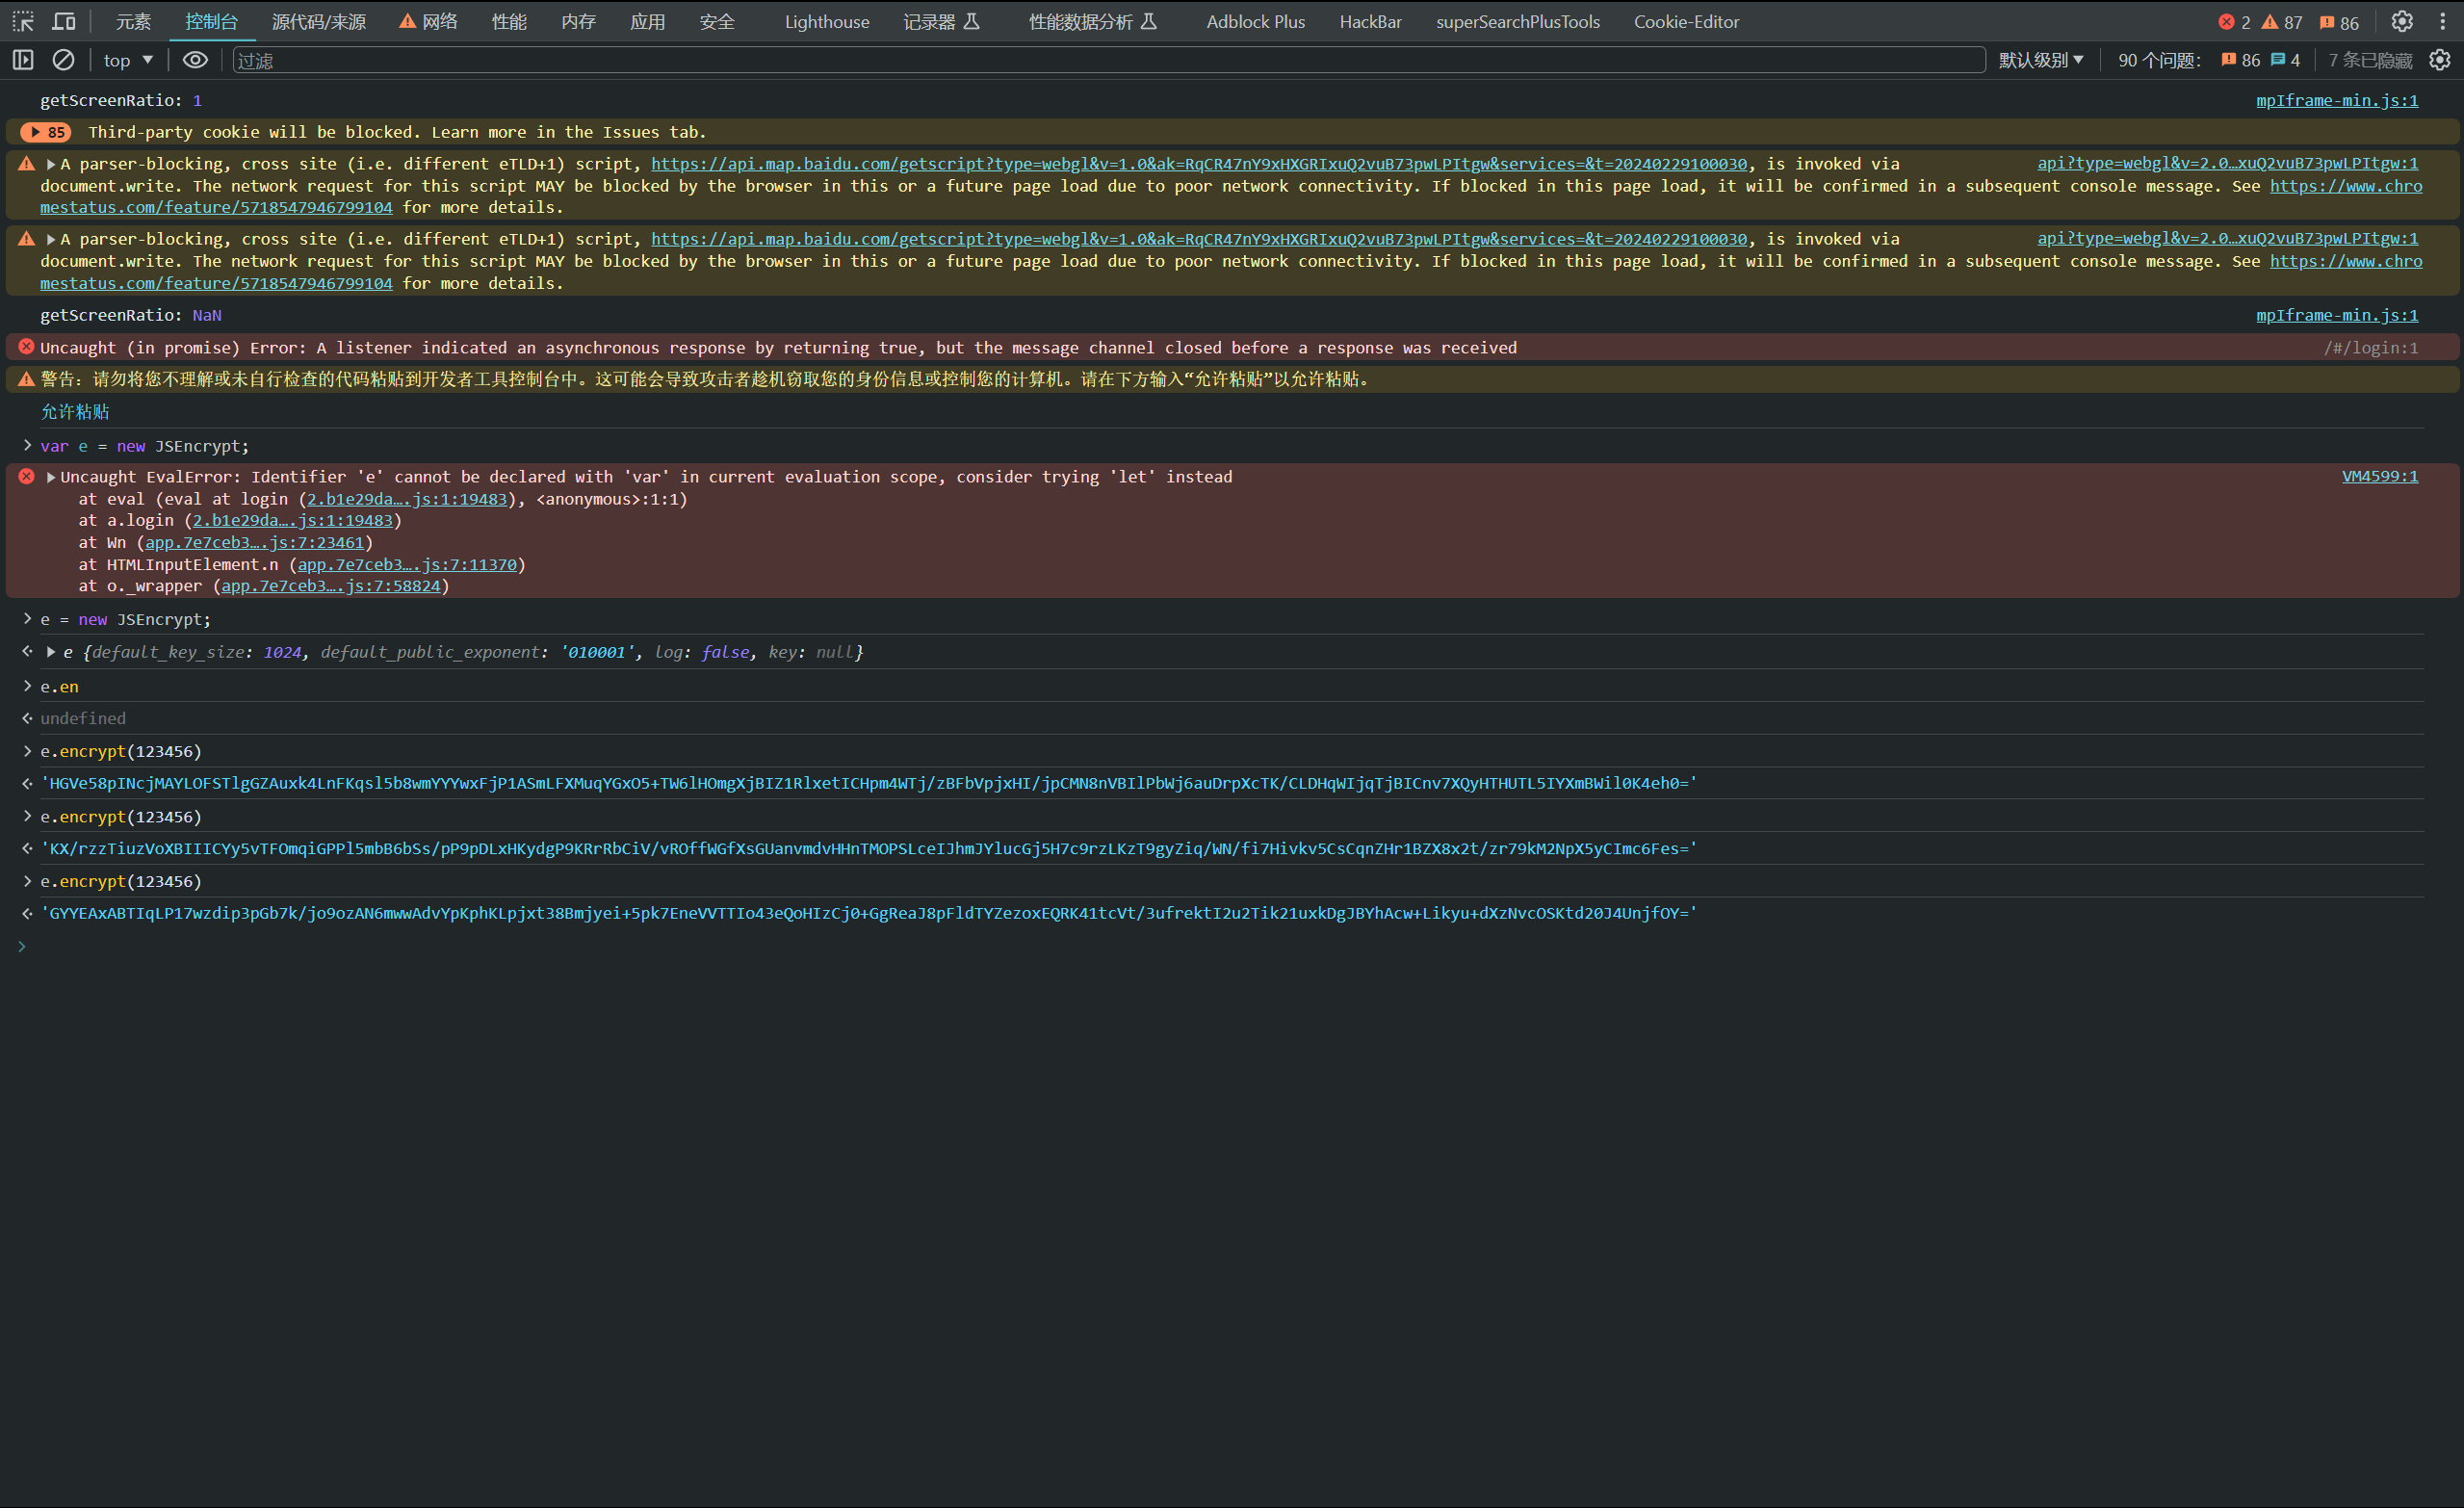Open the Lighthouse tab
Viewport: 2464px width, 1508px height.
(827, 21)
